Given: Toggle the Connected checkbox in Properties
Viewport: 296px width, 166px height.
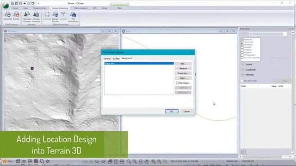Looking at the screenshot, I should (x=242, y=42).
